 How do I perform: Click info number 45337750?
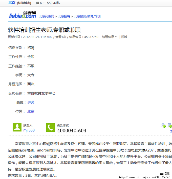point(91,37)
